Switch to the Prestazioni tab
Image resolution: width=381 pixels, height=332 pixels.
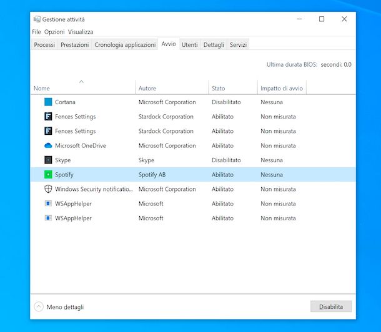(x=74, y=45)
